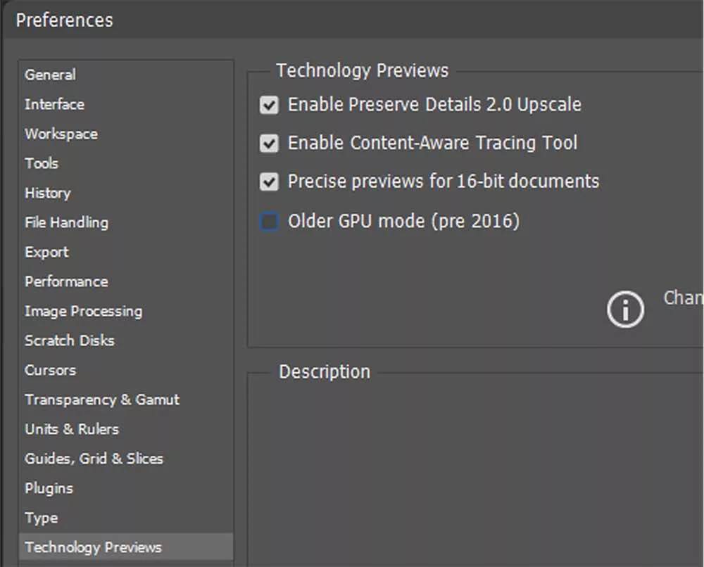This screenshot has height=567, width=704.
Task: Select Units & Rulers in the list
Action: point(72,429)
